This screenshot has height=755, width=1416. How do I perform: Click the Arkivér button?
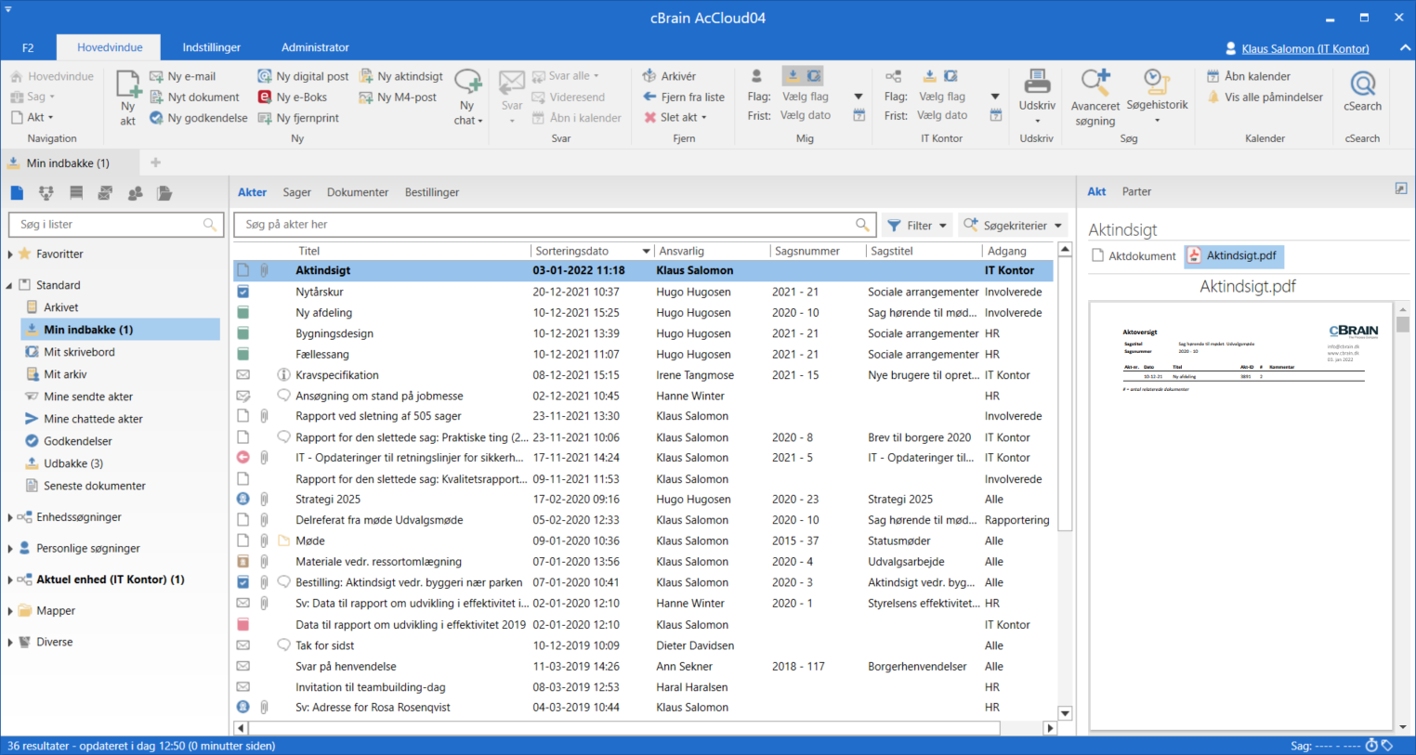pos(669,76)
